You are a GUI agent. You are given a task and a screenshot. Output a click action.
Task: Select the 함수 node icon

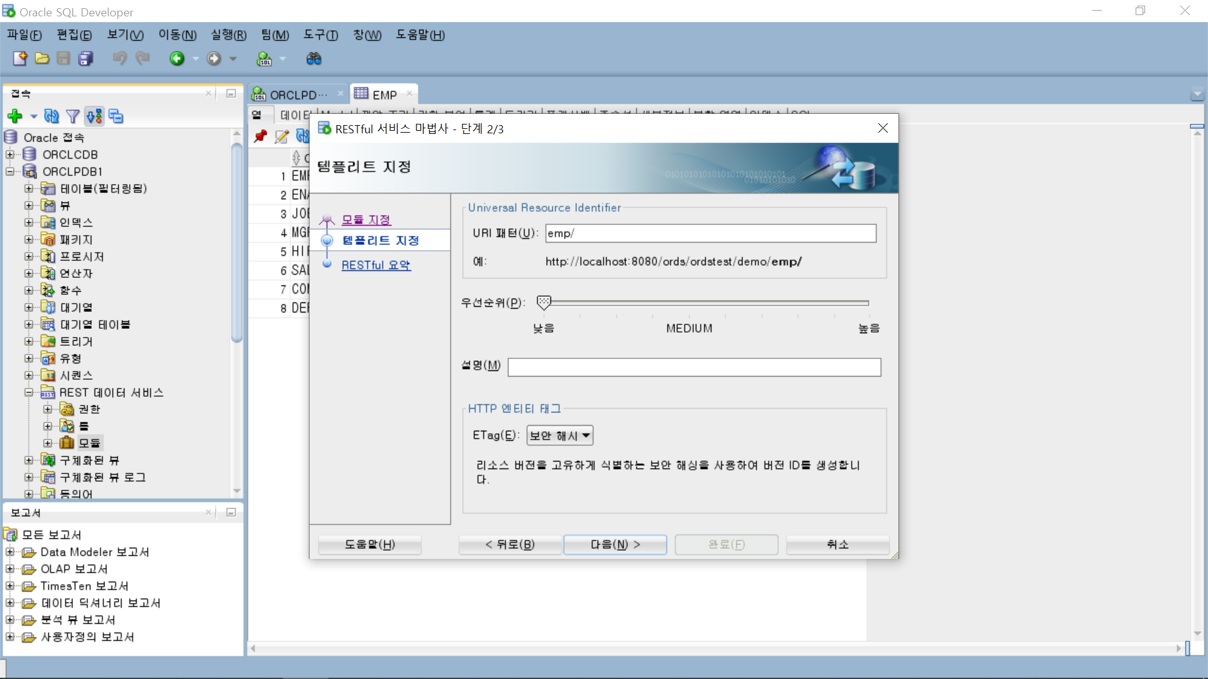[x=48, y=290]
